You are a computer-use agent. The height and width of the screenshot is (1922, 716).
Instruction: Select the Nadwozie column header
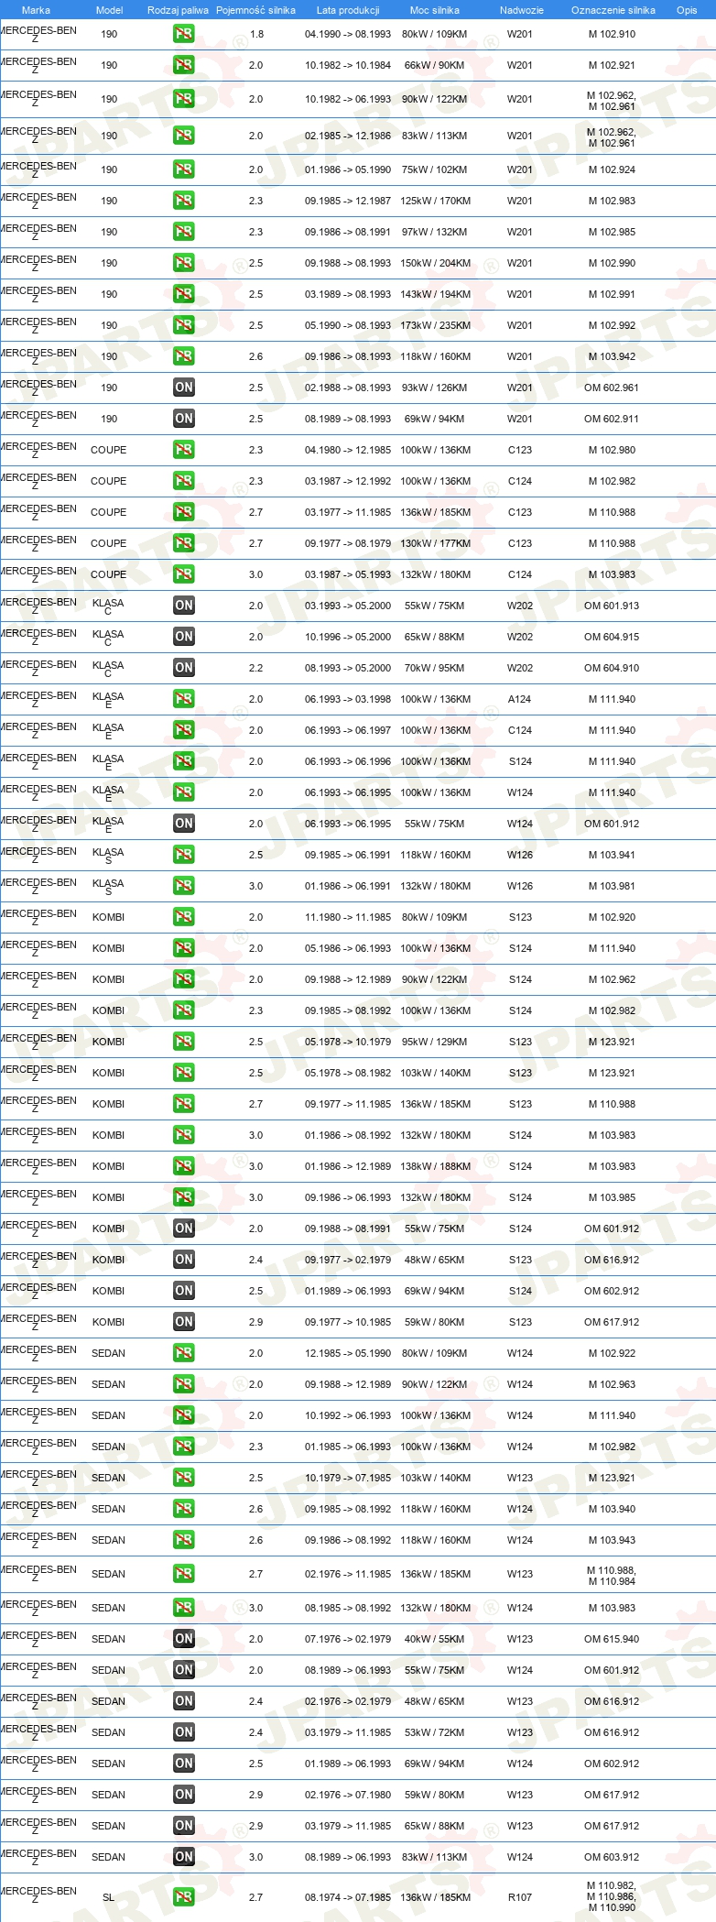522,10
